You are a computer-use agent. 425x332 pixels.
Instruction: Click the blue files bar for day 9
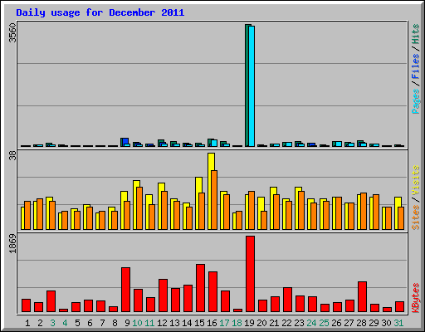125,141
